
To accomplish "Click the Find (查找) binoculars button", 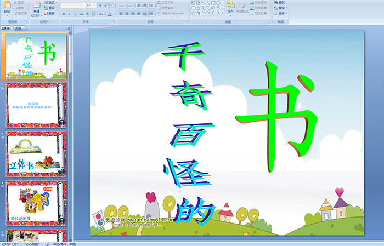I will (x=279, y=2).
